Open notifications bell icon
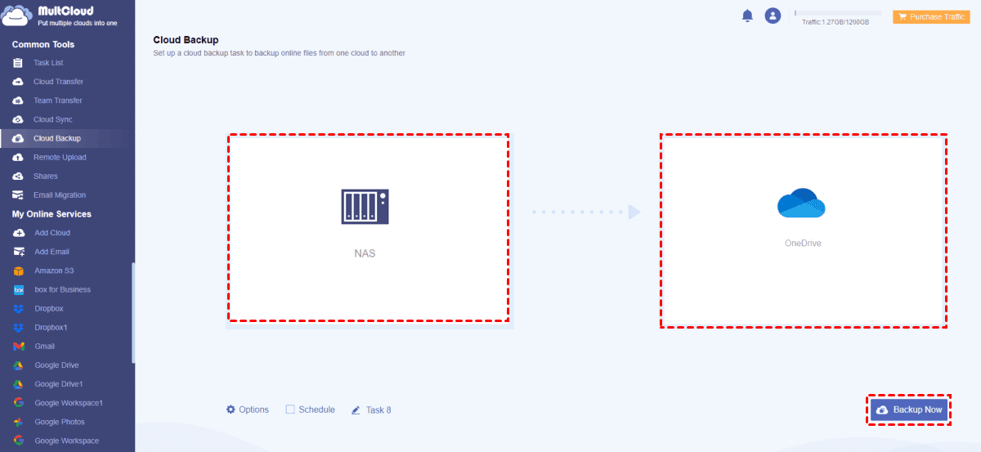This screenshot has height=452, width=981. pos(747,16)
